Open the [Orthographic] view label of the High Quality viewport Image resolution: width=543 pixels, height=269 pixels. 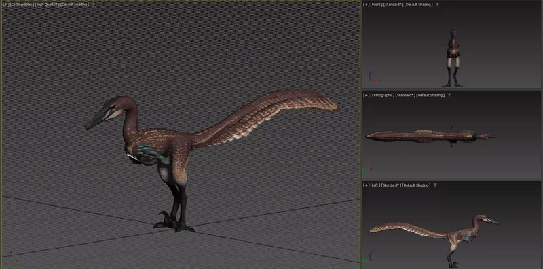coord(22,5)
